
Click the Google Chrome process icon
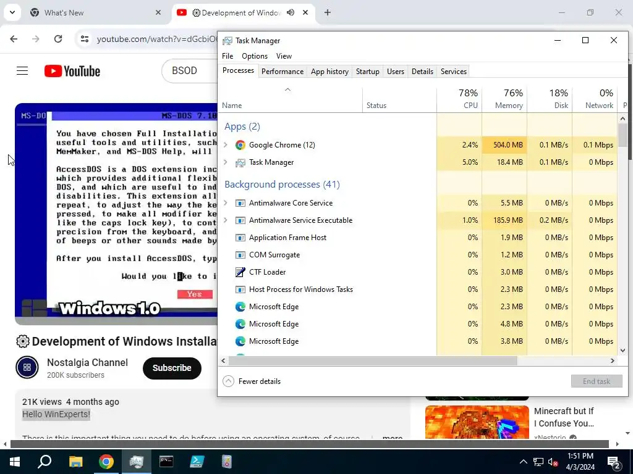coord(240,145)
